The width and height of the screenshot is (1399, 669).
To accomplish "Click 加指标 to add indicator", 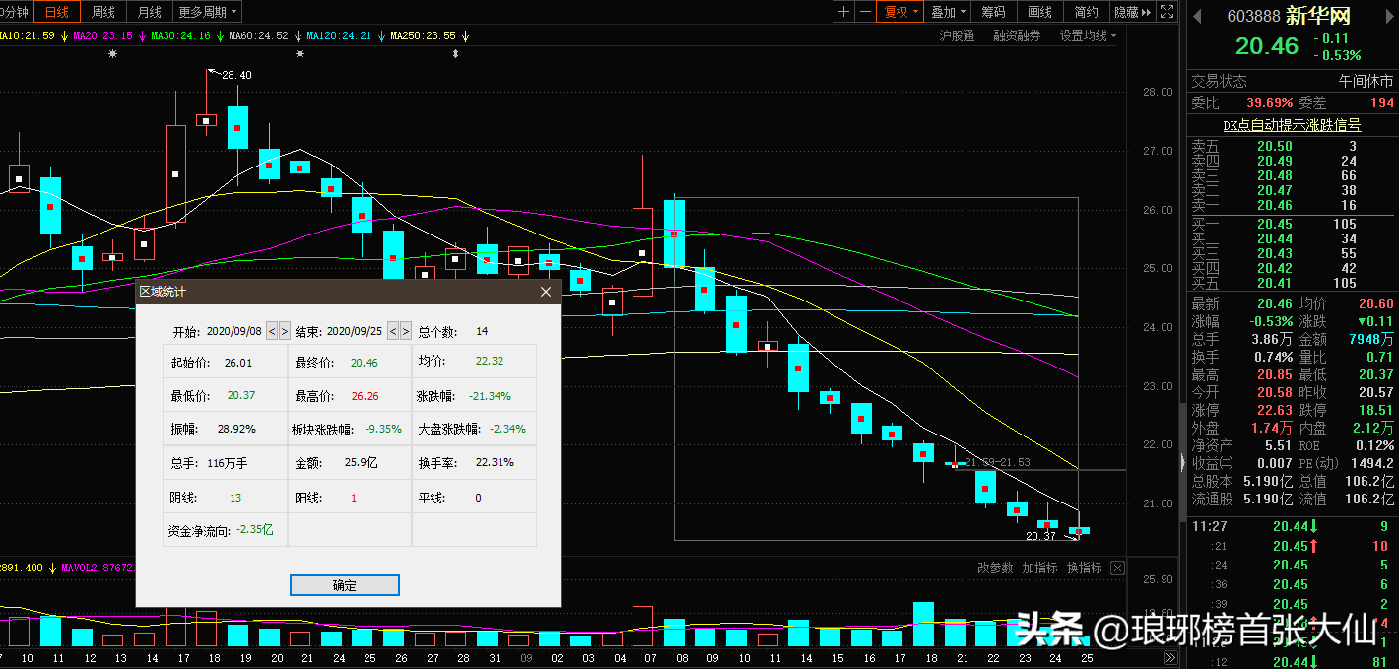I will click(1039, 569).
